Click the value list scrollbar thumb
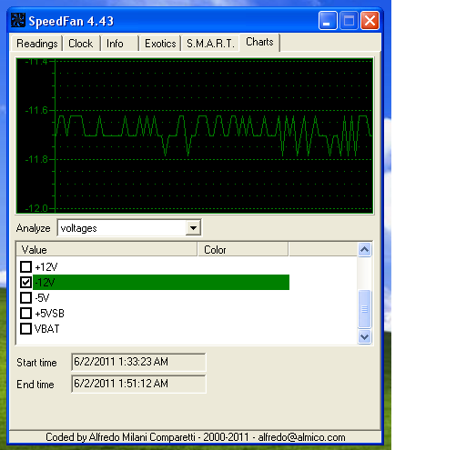The width and height of the screenshot is (466, 450). pyautogui.click(x=364, y=309)
